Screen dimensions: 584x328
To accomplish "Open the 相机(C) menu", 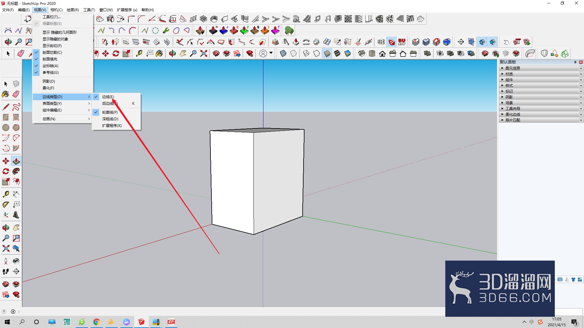I will click(x=56, y=10).
